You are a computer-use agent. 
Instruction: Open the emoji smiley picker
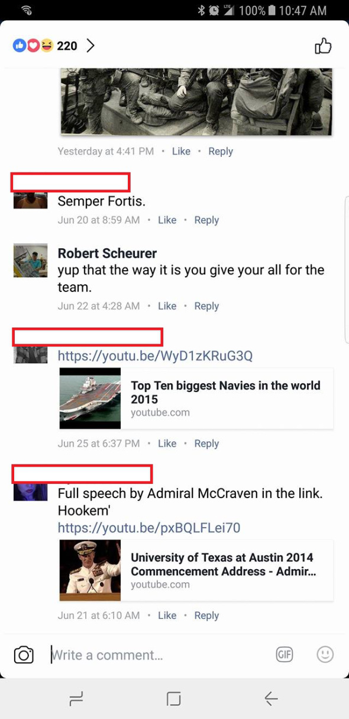[325, 654]
